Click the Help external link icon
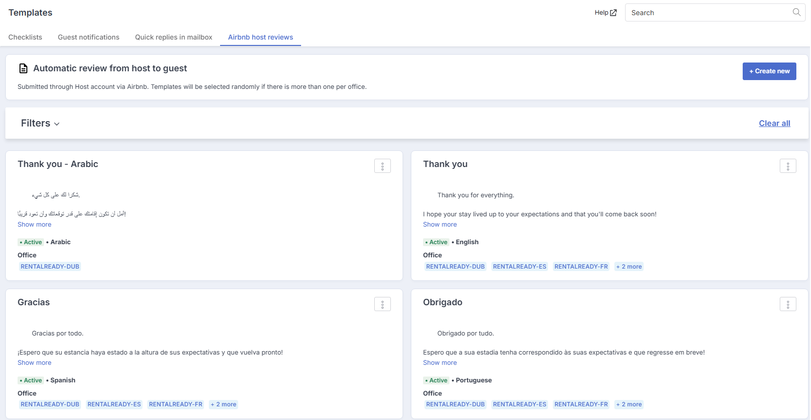 point(613,13)
